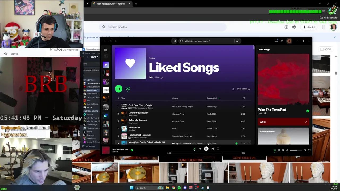Screen dimensions: 340x191
Task: Toggle shuffle in the bottom player bar
Action: click(x=194, y=149)
